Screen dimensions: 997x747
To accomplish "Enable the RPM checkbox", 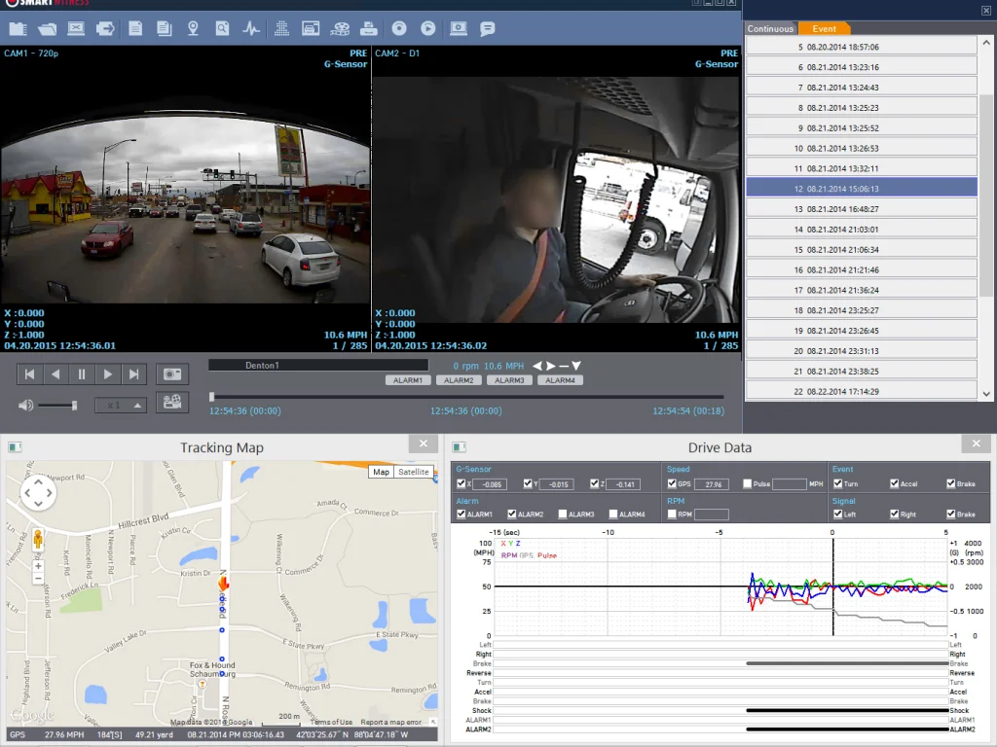I will point(671,514).
